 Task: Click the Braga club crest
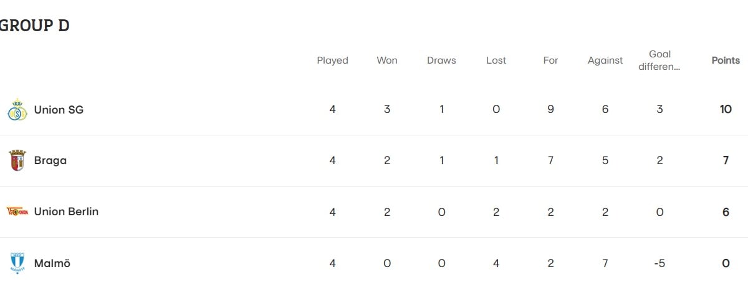coord(17,160)
